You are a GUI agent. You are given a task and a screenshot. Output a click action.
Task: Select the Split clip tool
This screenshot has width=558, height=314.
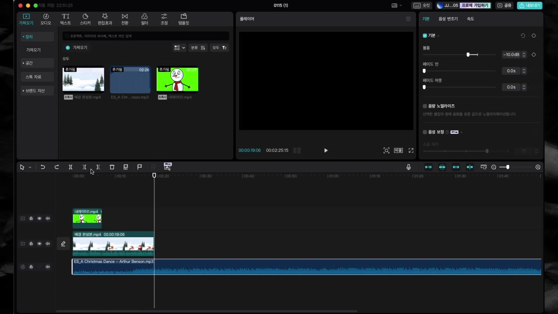pos(71,167)
